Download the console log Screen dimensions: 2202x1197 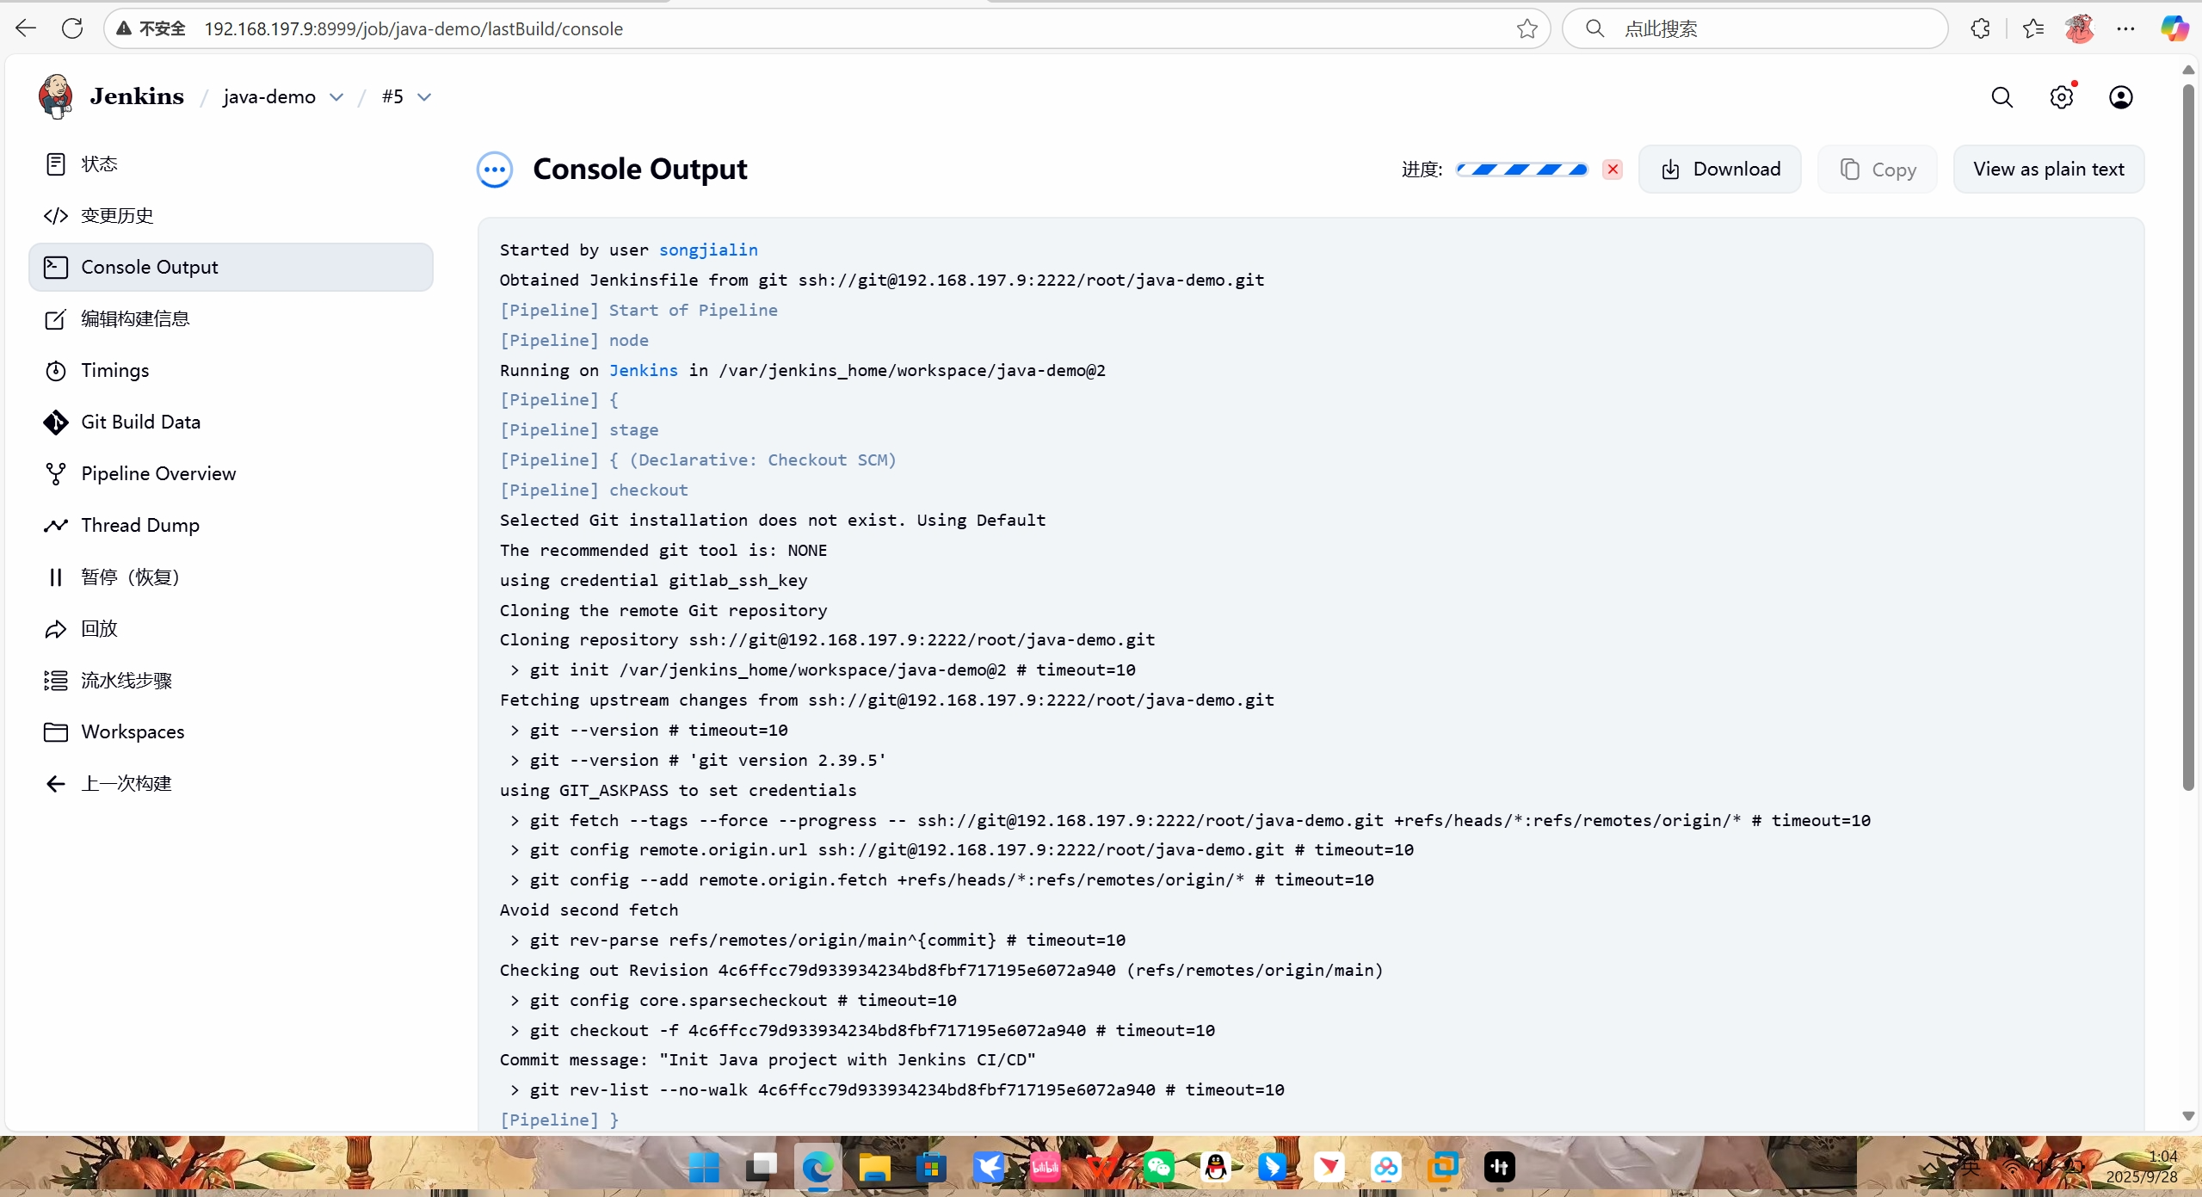coord(1720,170)
